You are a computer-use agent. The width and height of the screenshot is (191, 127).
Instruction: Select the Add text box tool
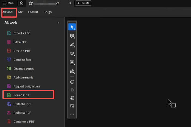pos(72,62)
